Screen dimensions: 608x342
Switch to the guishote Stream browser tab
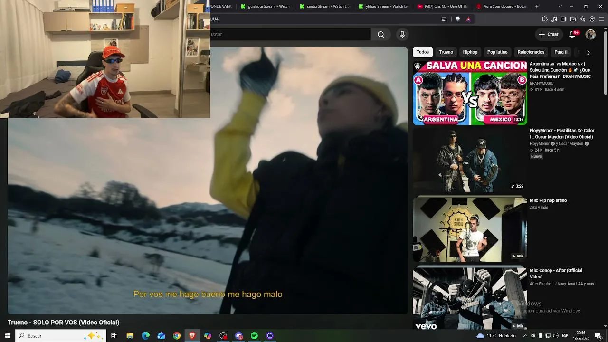pos(266,6)
